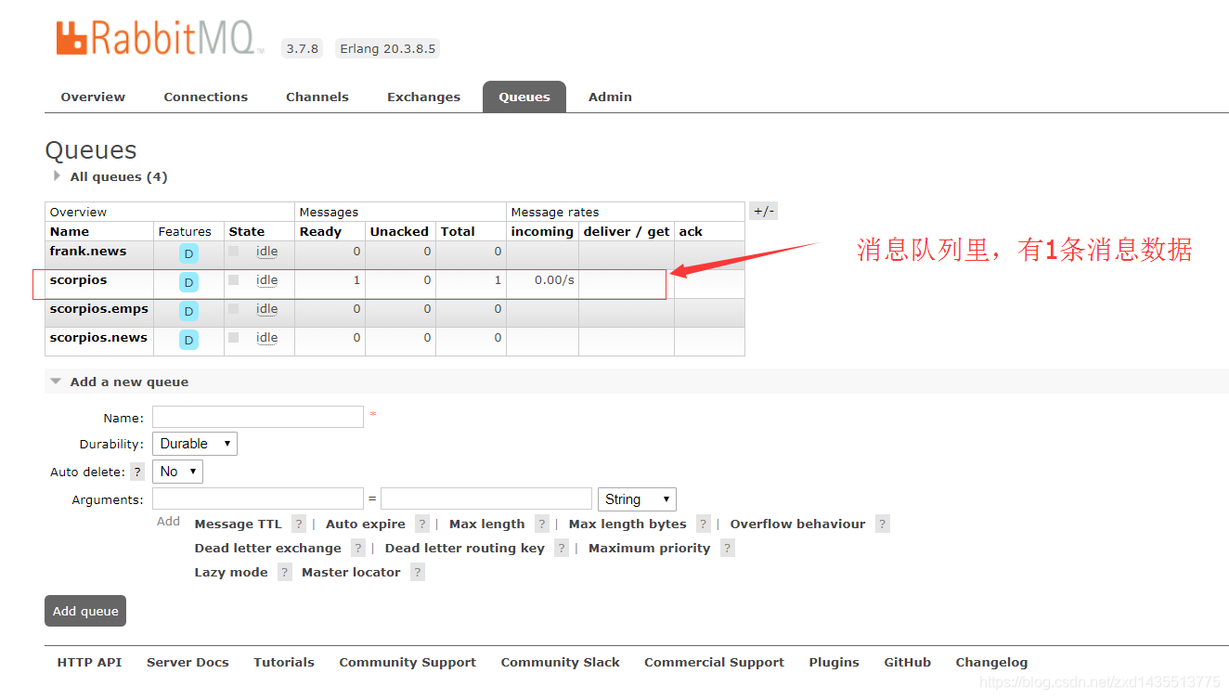Click the D feature badge for scorpios.emps
1229x699 pixels.
tap(188, 312)
